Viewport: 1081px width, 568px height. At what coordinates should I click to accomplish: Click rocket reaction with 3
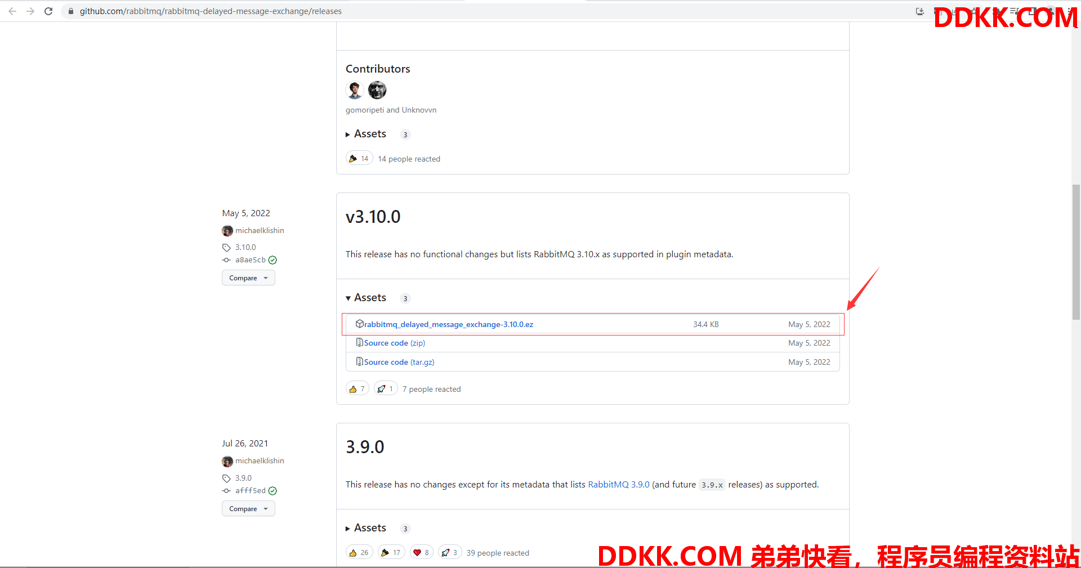pyautogui.click(x=450, y=553)
